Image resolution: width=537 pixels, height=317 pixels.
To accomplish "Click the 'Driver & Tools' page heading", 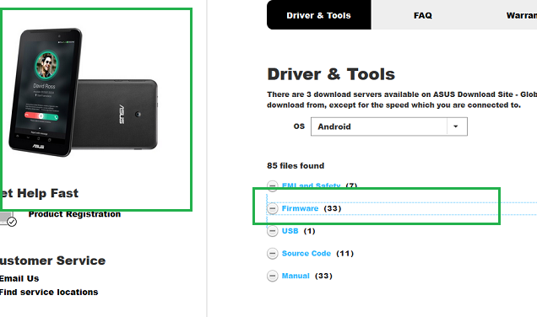I will tap(331, 74).
